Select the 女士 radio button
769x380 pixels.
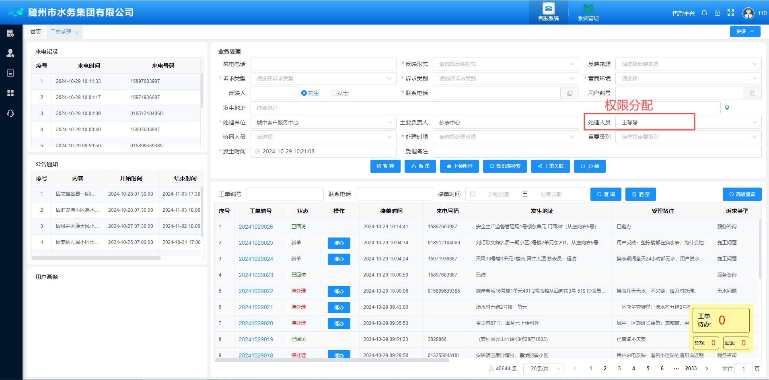[333, 93]
